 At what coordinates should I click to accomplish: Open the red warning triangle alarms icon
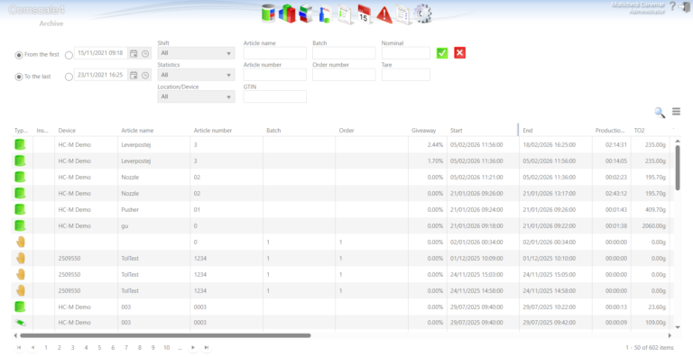pos(384,14)
